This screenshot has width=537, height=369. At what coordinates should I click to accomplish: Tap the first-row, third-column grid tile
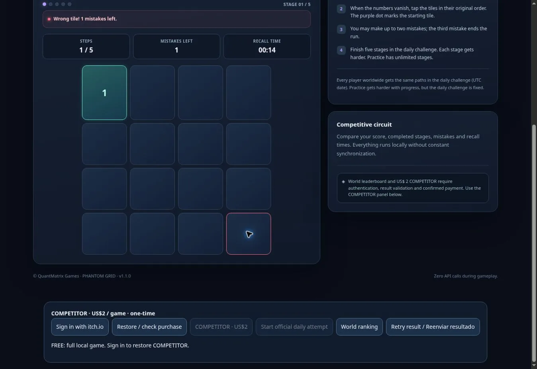[x=200, y=92]
